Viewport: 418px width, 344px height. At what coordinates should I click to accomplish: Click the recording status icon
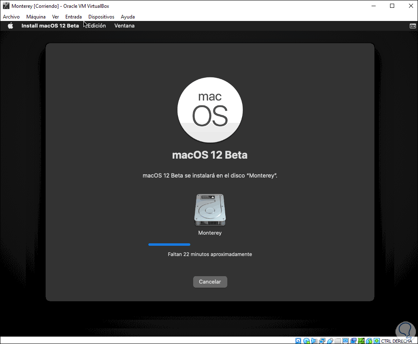(x=353, y=341)
